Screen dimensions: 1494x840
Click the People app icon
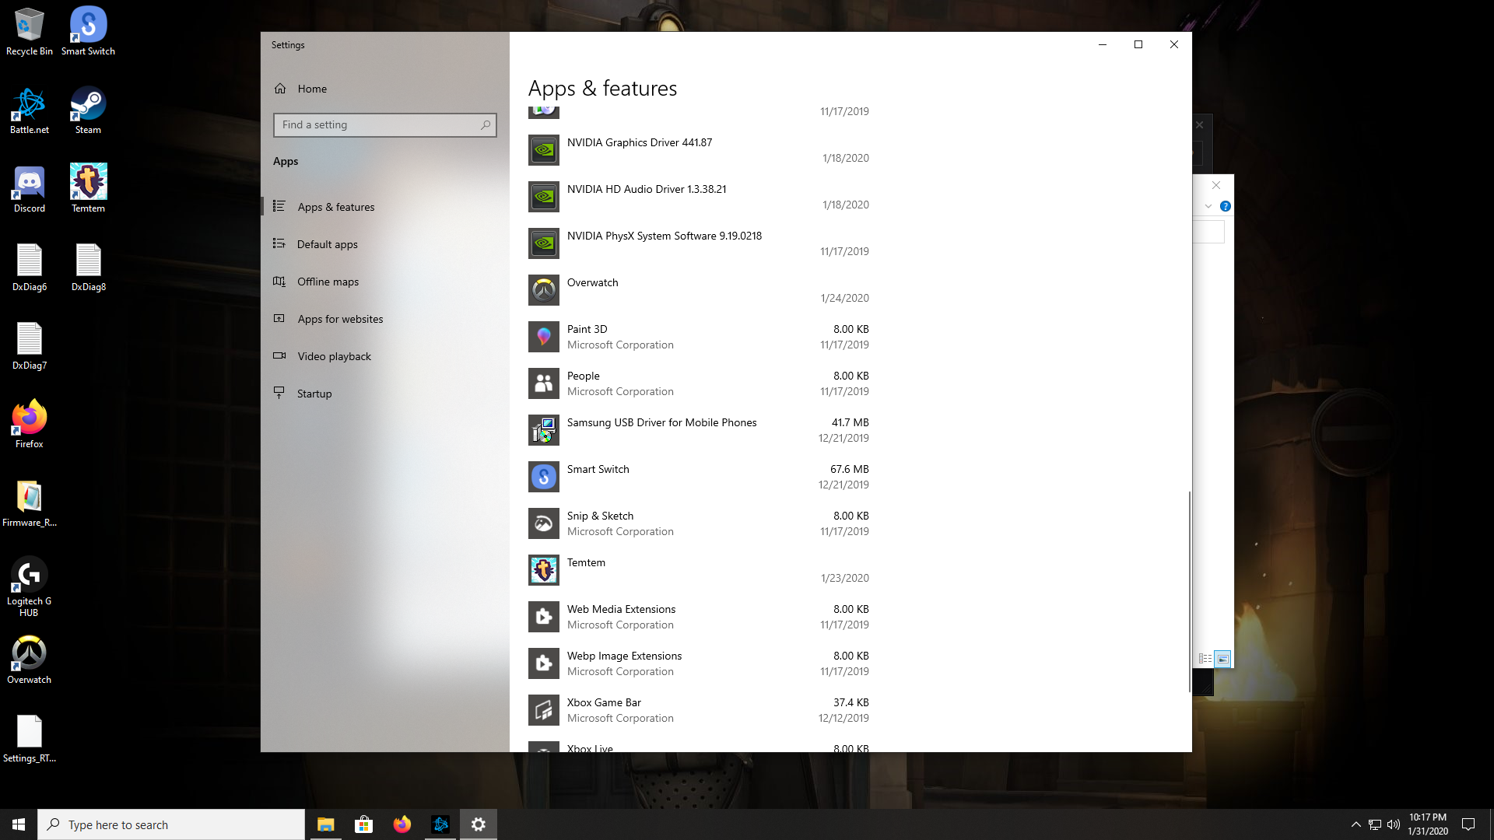tap(543, 383)
